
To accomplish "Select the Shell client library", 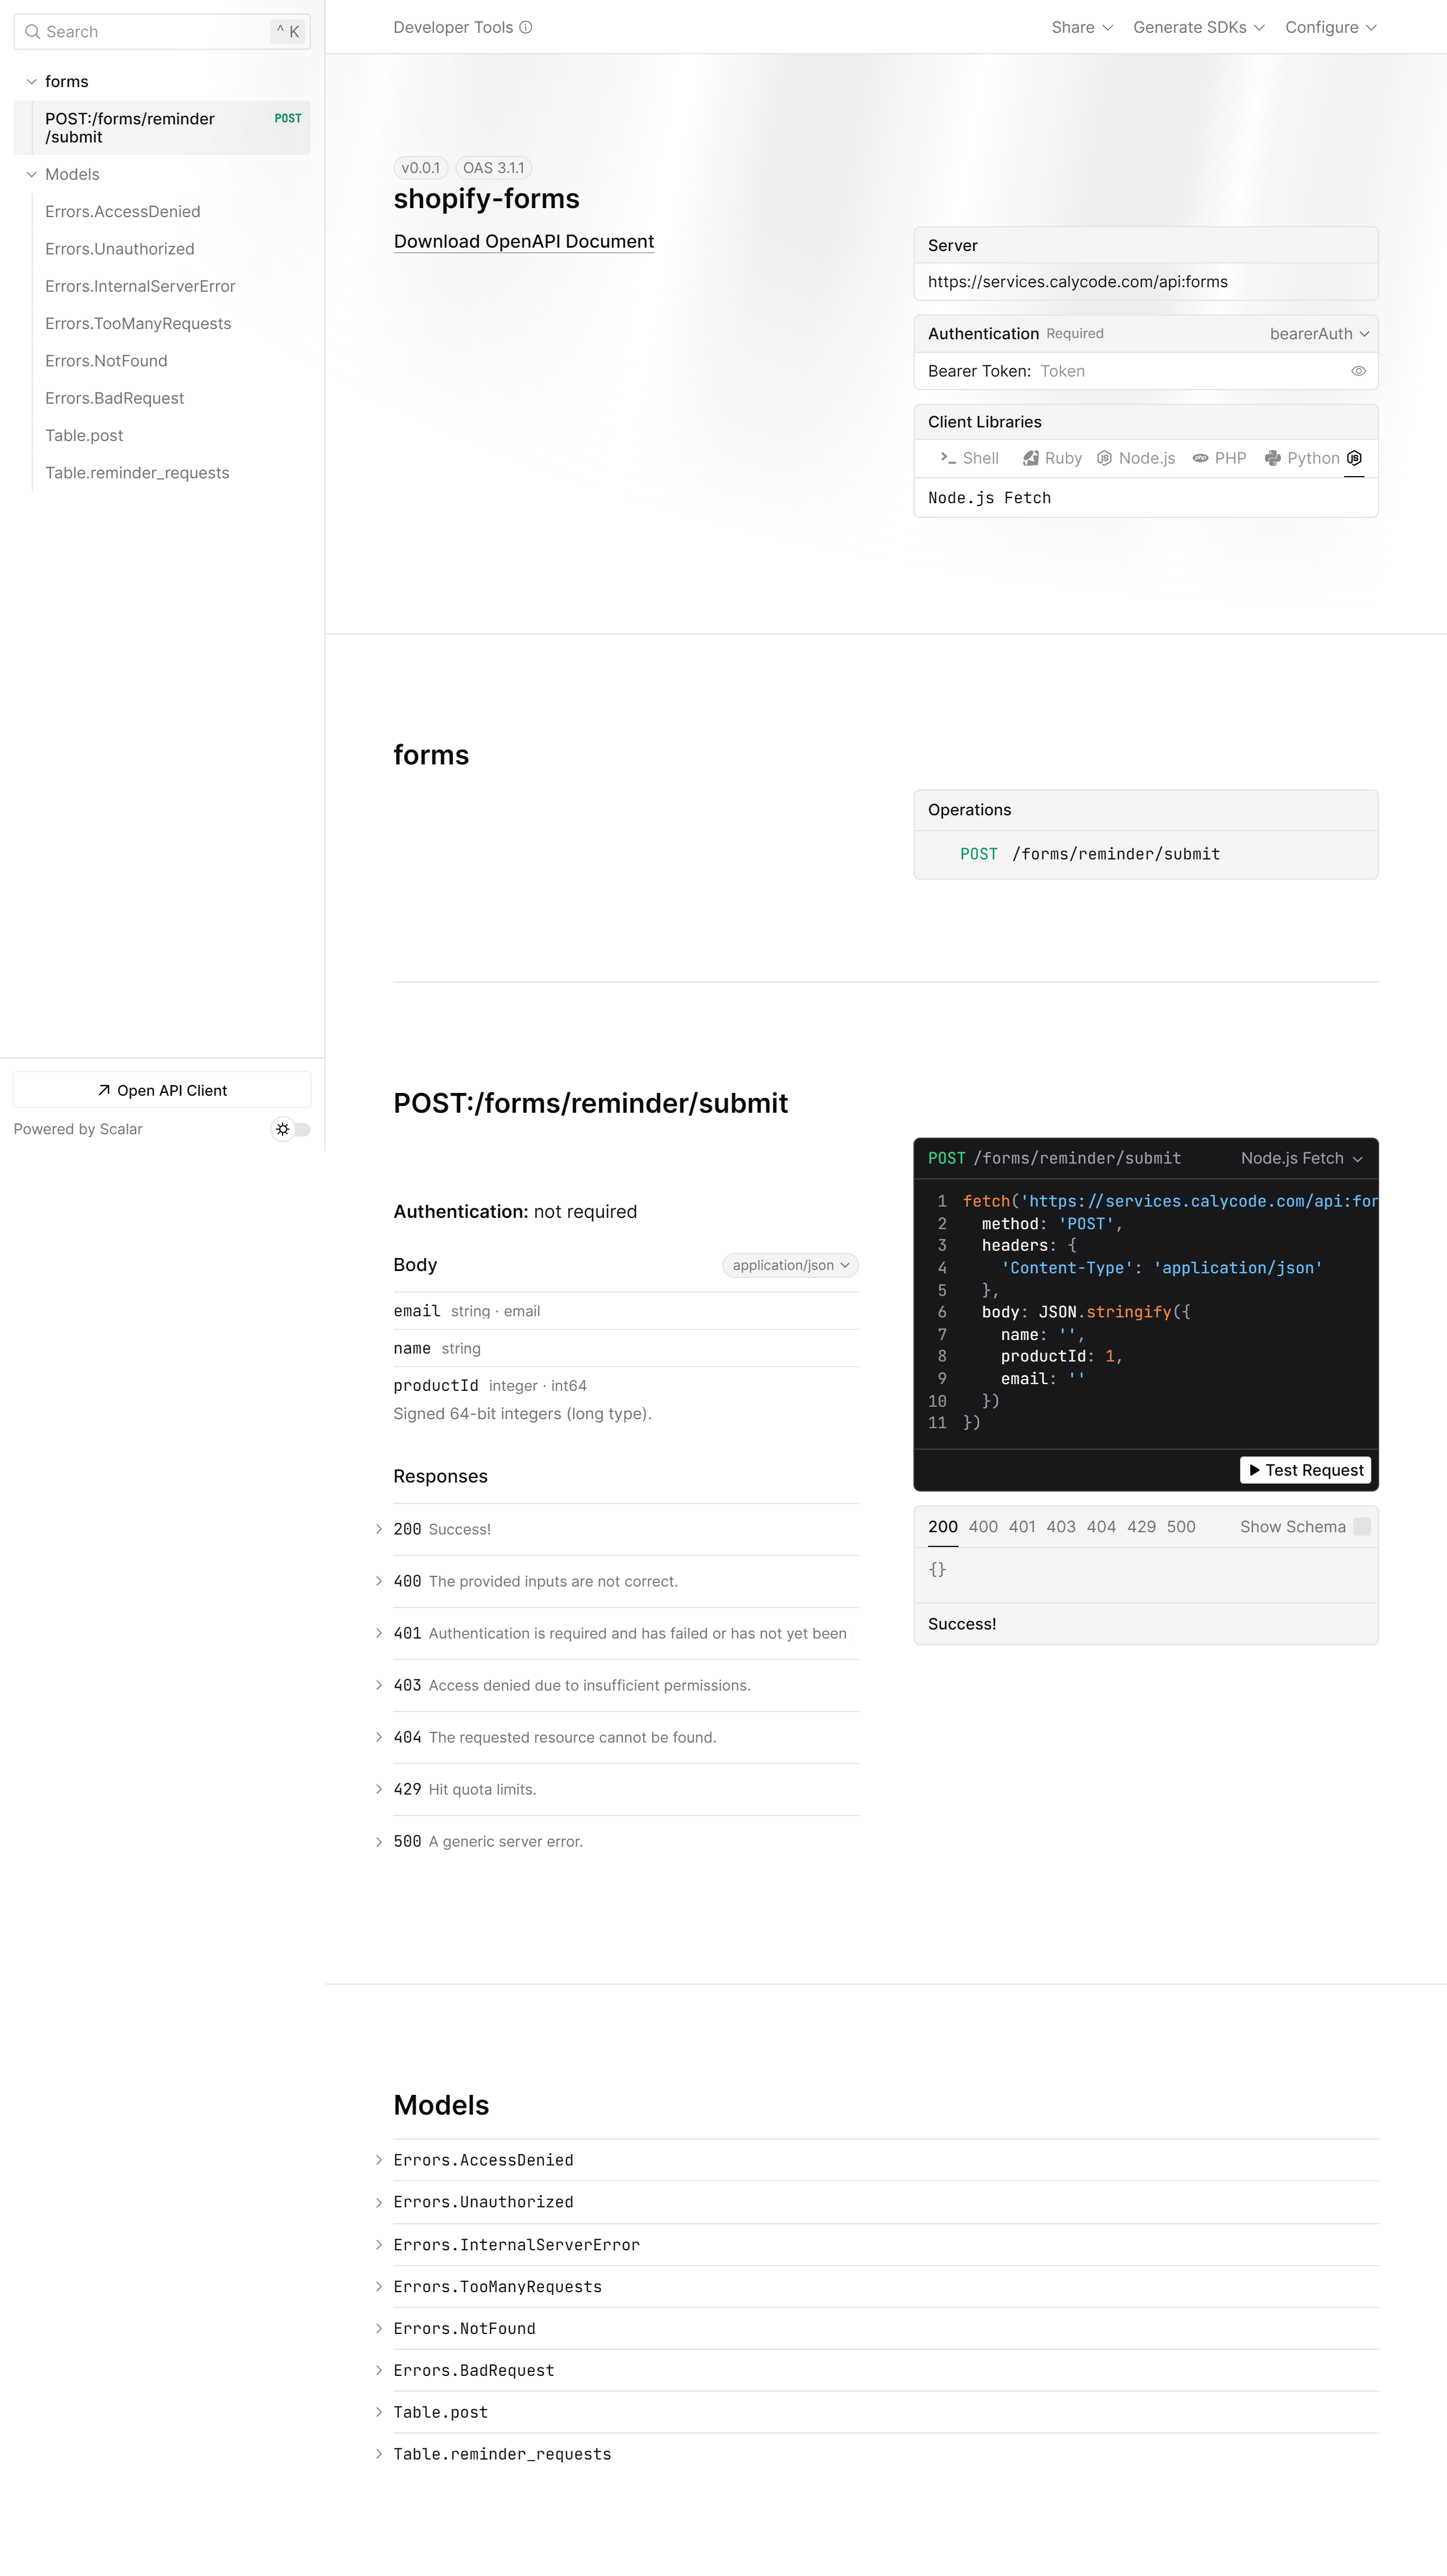I will coord(969,458).
